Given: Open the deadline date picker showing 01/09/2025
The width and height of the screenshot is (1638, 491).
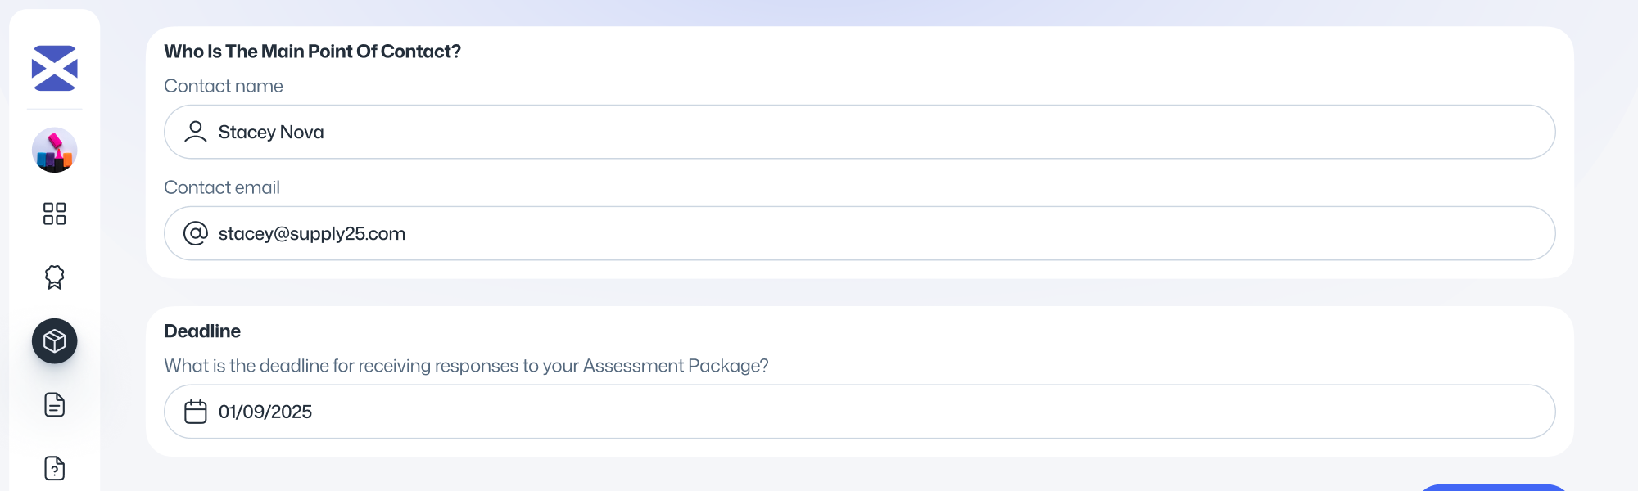Looking at the screenshot, I should [x=860, y=412].
